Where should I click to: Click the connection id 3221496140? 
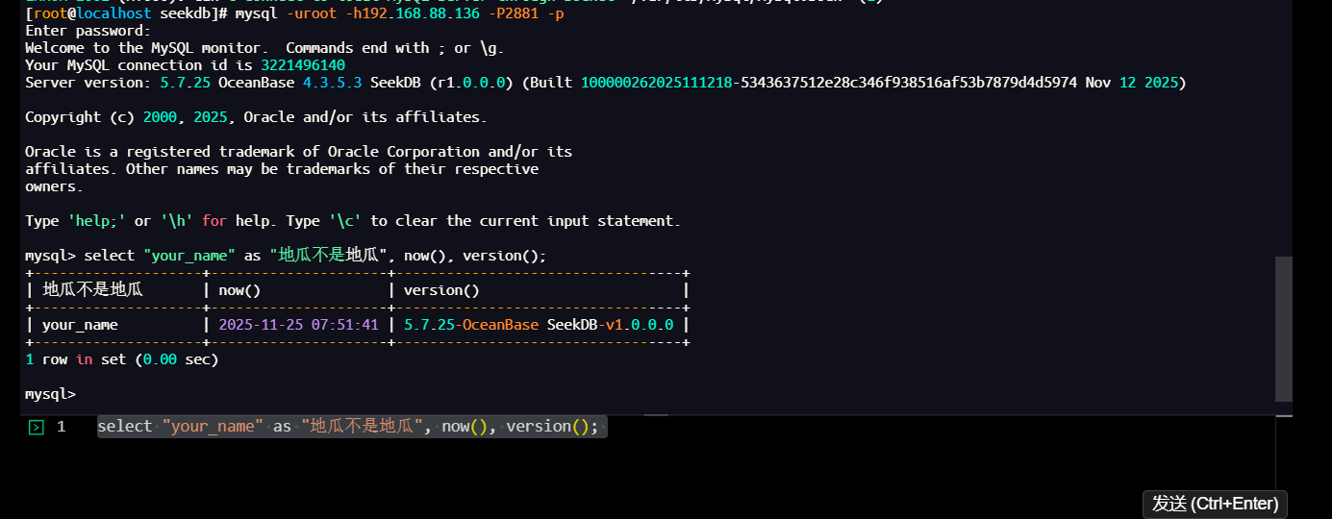point(302,65)
